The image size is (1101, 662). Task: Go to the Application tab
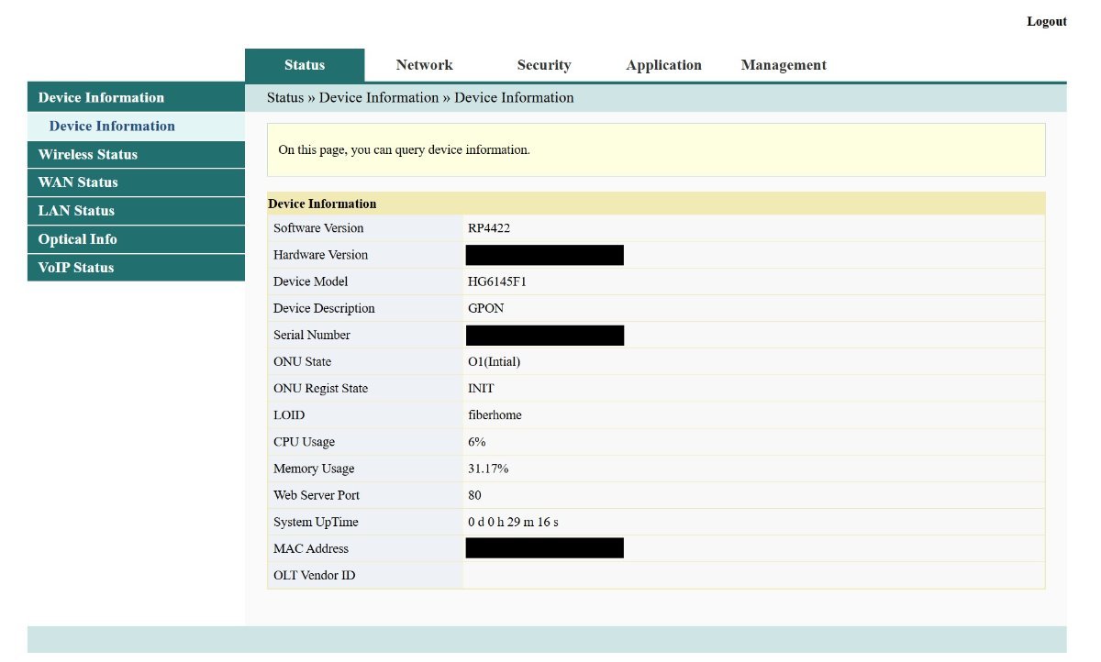663,65
